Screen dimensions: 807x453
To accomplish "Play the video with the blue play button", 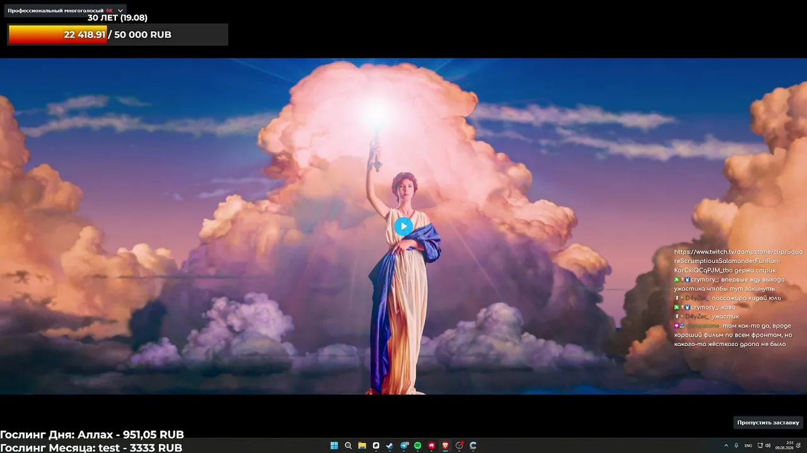I will pos(403,226).
